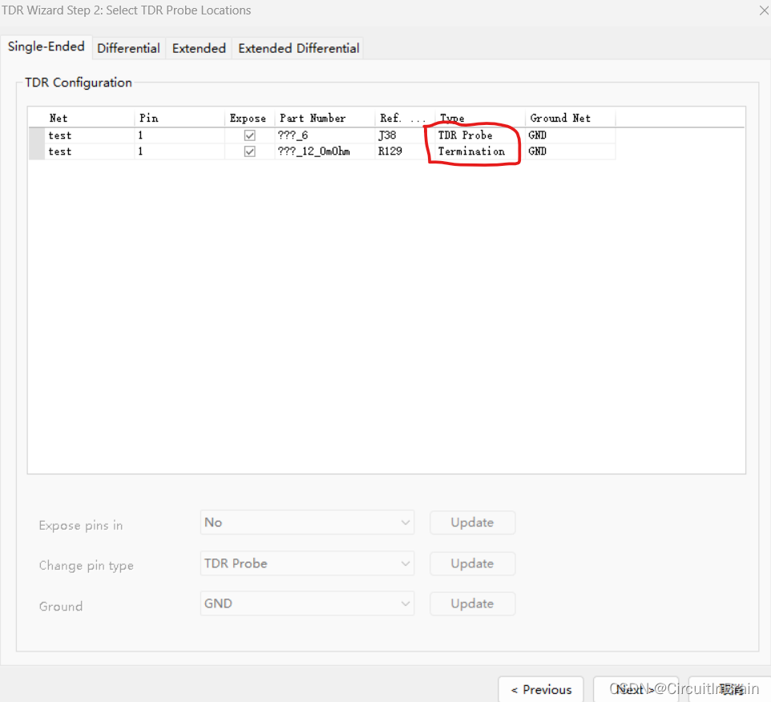Image resolution: width=771 pixels, height=702 pixels.
Task: Expand the Change pin type dropdown
Action: [x=307, y=563]
